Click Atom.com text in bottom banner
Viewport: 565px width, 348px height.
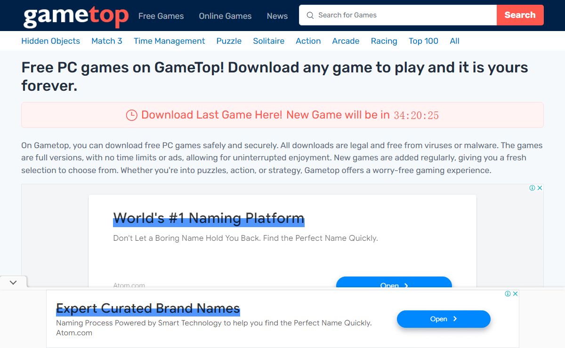click(74, 333)
